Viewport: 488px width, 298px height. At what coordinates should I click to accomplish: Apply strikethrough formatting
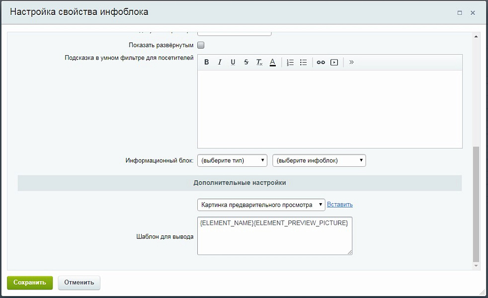tap(246, 62)
